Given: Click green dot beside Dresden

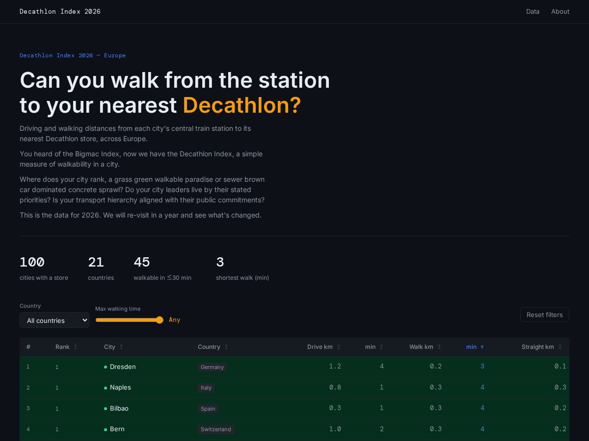Looking at the screenshot, I should pyautogui.click(x=106, y=367).
